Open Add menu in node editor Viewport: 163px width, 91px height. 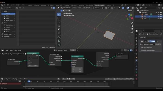click(16, 50)
